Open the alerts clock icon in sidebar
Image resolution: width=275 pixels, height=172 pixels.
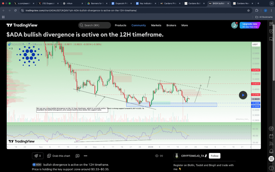(271, 31)
